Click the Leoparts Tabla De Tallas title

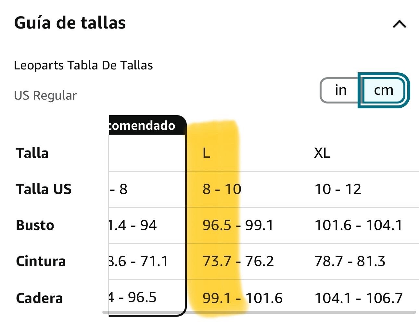(x=83, y=65)
